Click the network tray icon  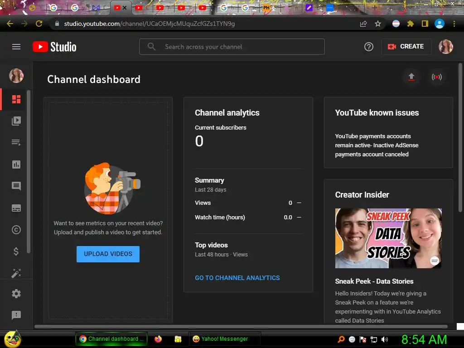point(374,339)
